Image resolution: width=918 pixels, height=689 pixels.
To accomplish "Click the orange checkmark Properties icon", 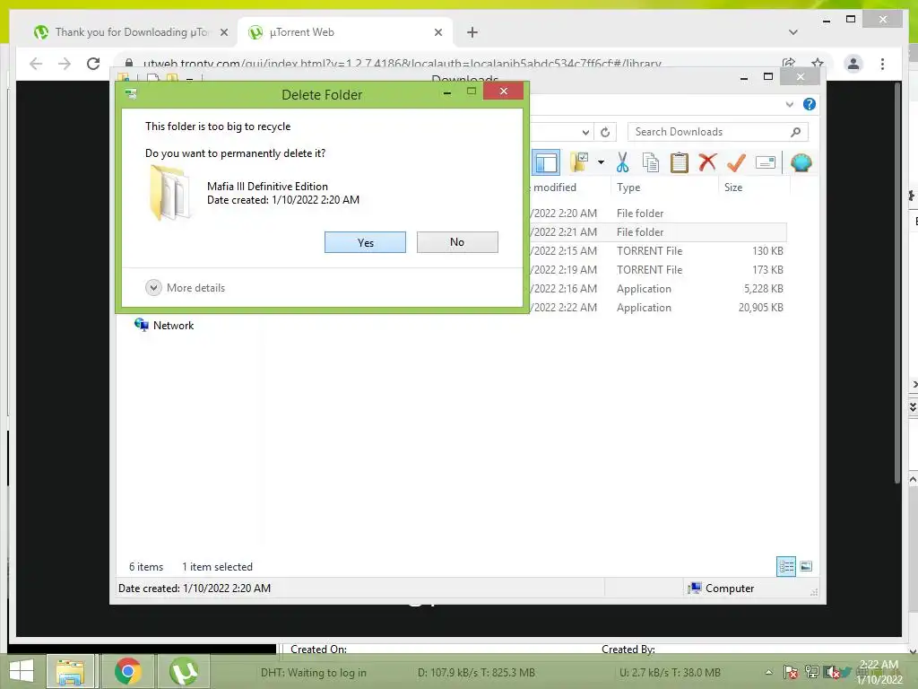I will (736, 162).
